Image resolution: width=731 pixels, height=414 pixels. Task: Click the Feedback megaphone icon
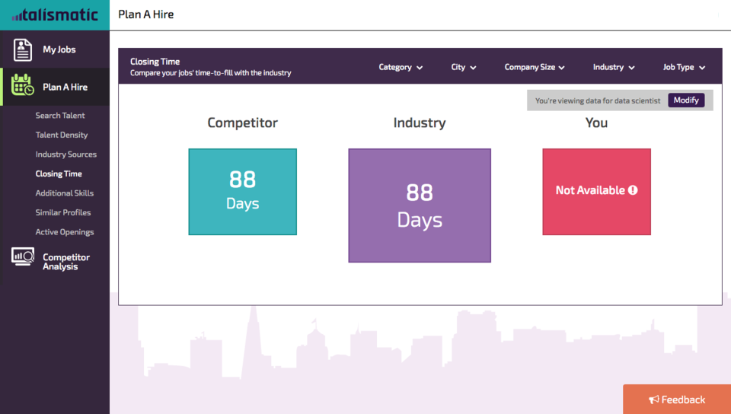click(654, 400)
